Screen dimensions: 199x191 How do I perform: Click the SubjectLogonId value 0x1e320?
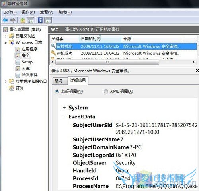(x=126, y=155)
